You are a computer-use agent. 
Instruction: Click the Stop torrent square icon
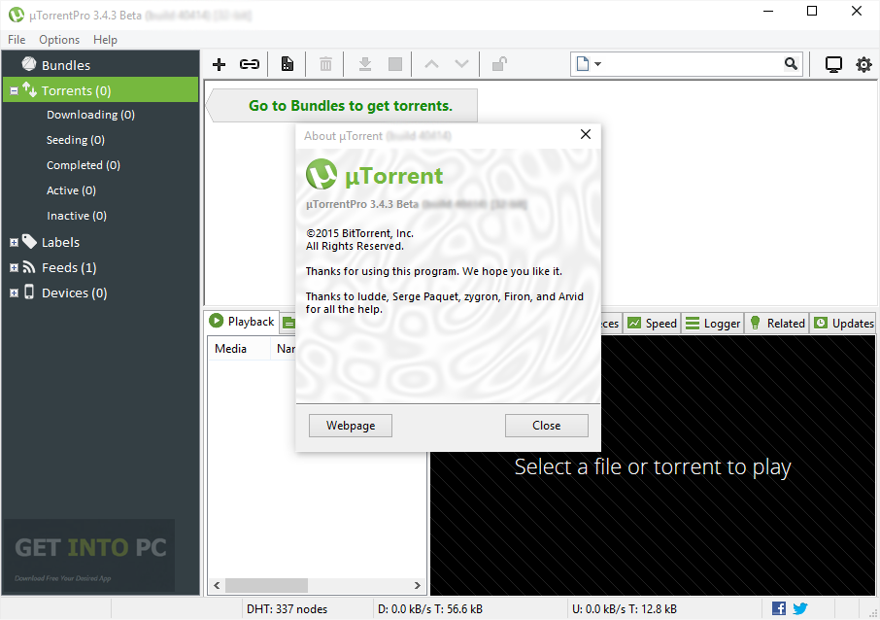[x=395, y=64]
